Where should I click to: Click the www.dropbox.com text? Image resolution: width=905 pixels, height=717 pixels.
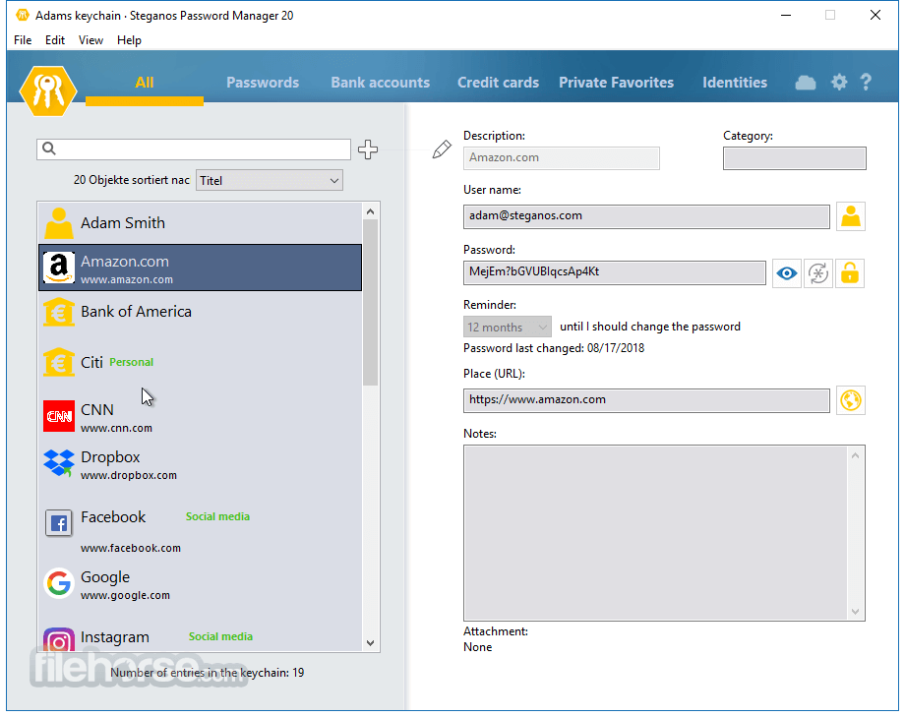click(x=129, y=476)
